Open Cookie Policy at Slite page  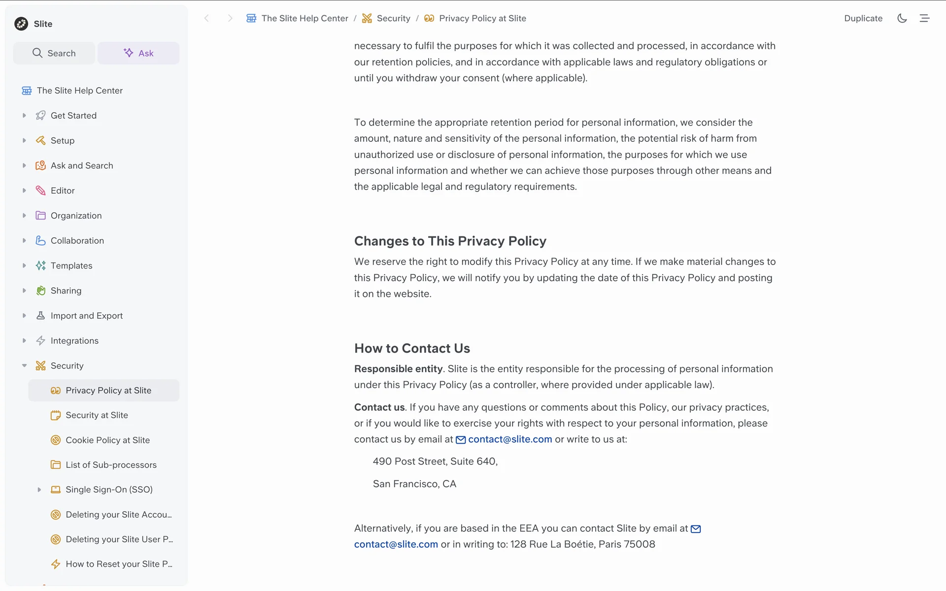107,440
